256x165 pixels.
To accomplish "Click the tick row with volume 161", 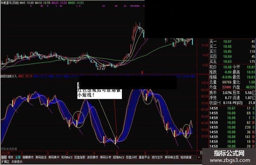I will pos(232,137).
